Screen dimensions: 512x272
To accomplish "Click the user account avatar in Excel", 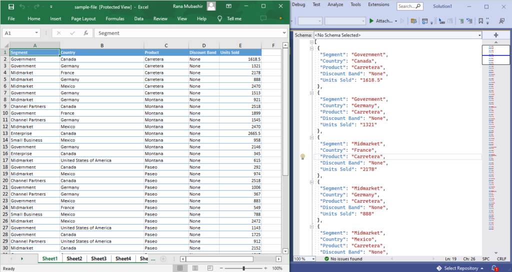I will [x=211, y=6].
